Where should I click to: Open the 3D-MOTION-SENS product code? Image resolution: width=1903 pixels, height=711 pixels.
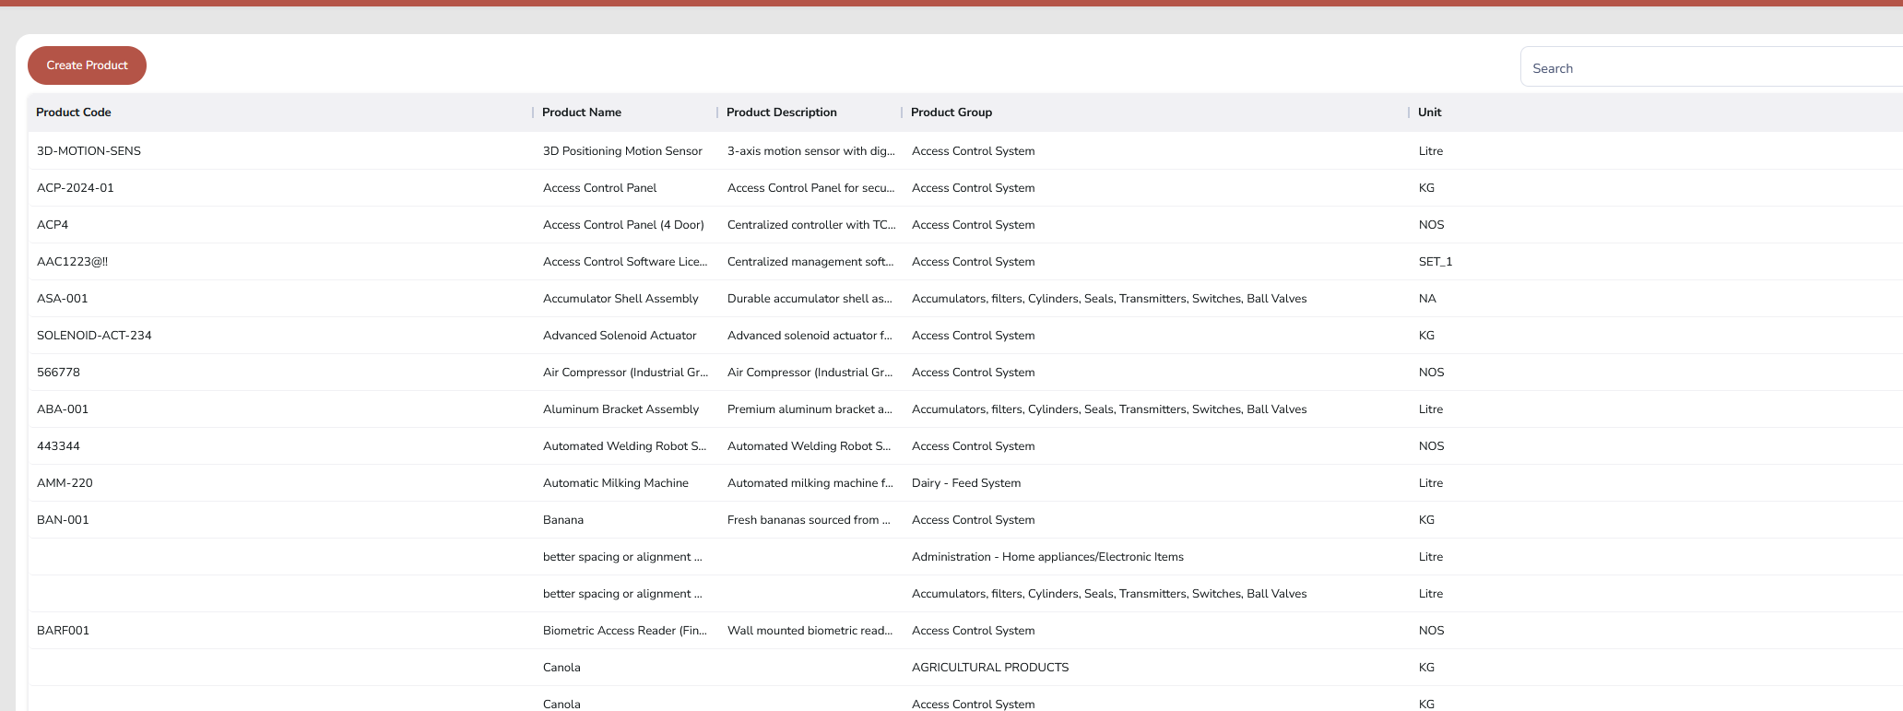pyautogui.click(x=89, y=151)
